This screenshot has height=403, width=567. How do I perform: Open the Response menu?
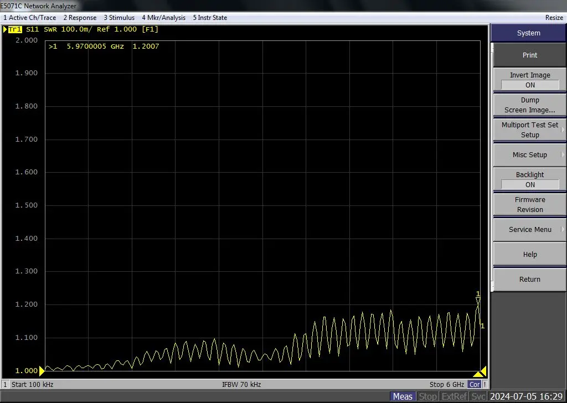click(x=80, y=18)
